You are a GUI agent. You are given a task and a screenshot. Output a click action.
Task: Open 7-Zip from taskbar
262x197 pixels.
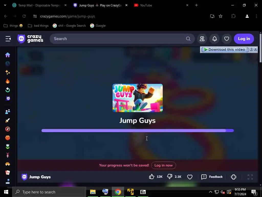point(143,192)
